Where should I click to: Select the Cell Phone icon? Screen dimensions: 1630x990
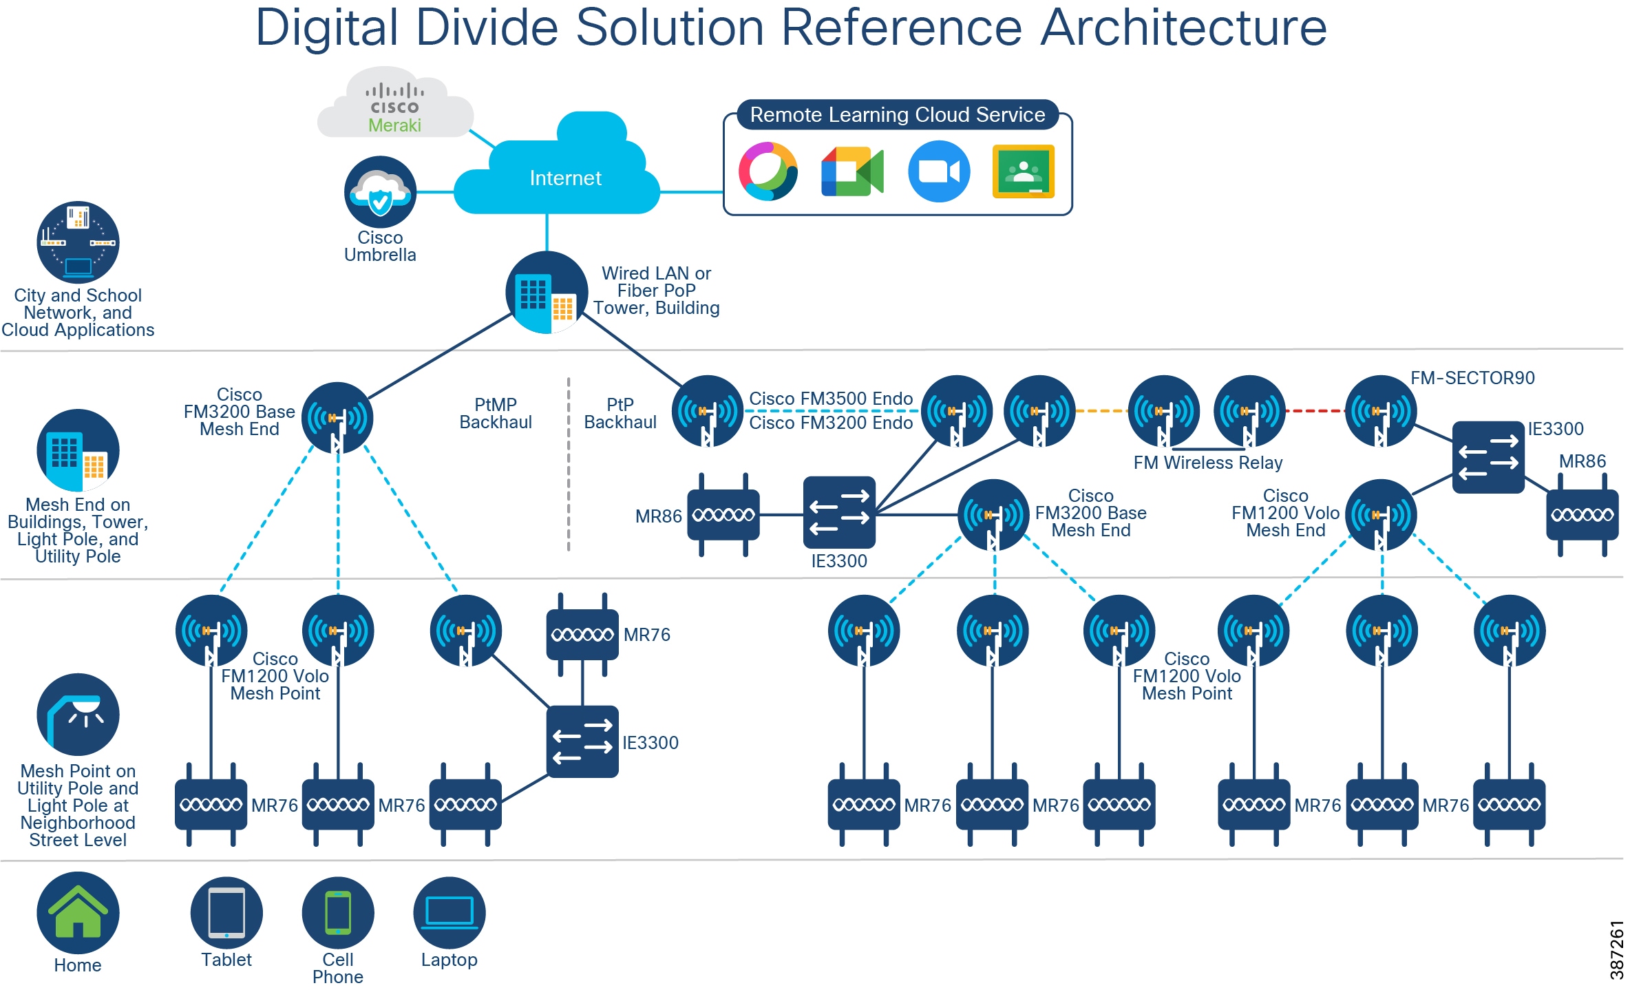(x=337, y=912)
